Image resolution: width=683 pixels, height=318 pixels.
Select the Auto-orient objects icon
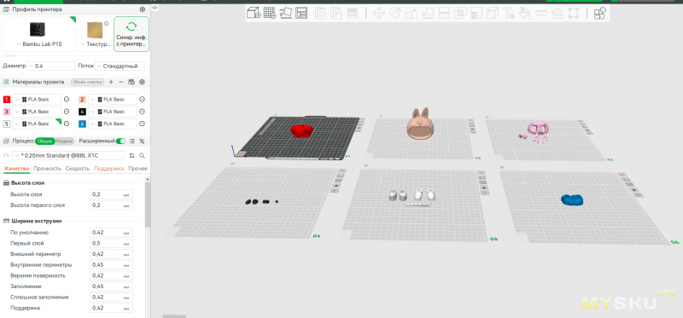(x=285, y=13)
